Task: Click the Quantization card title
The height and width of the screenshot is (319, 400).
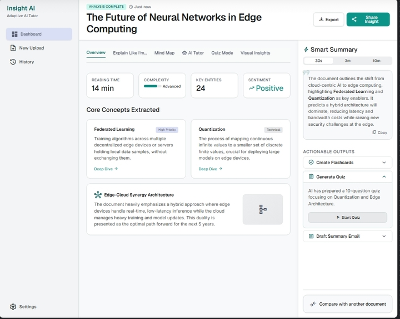Action: point(212,129)
